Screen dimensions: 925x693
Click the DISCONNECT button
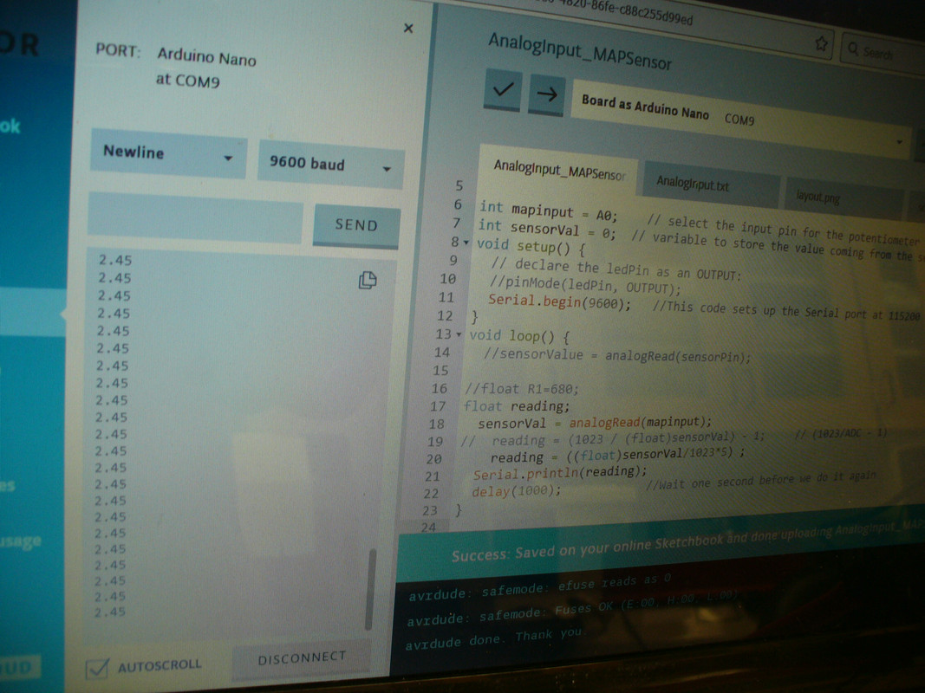tap(302, 657)
